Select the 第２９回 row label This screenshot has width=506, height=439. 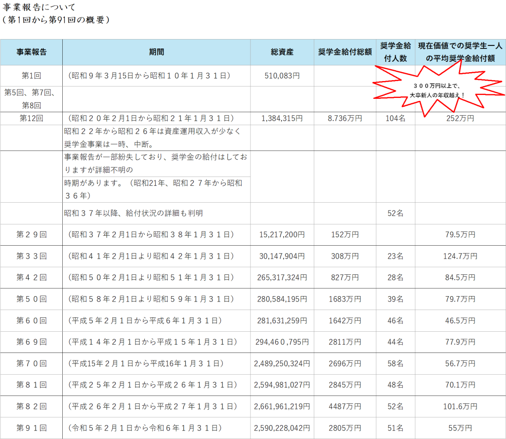coord(31,234)
